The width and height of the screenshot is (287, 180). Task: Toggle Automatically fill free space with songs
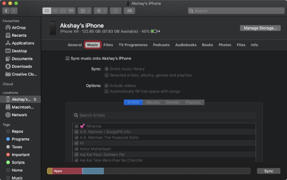pos(106,91)
